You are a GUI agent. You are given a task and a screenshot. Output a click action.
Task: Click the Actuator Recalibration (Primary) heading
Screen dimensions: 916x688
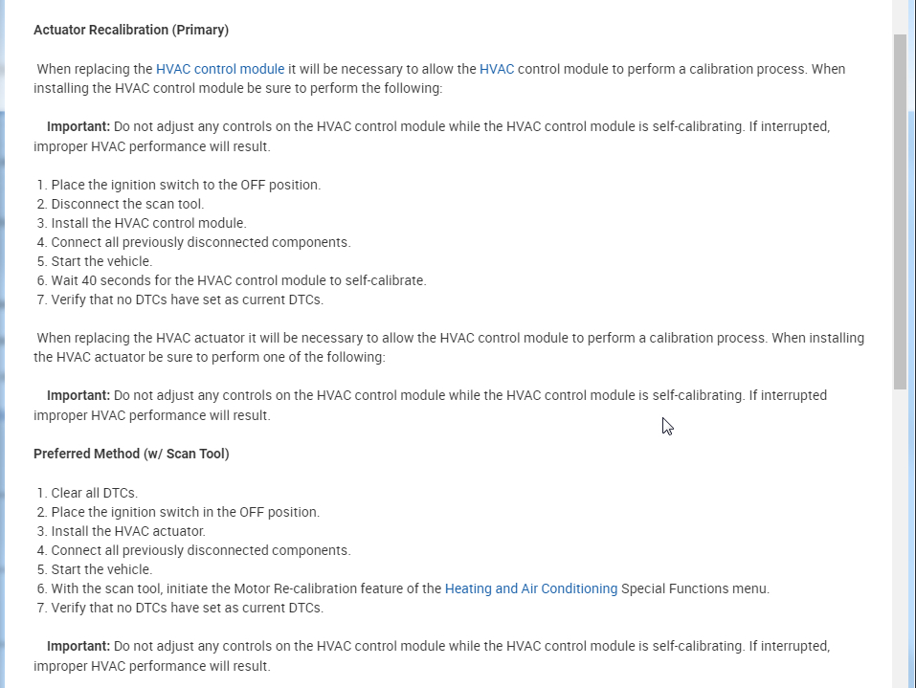pos(131,30)
